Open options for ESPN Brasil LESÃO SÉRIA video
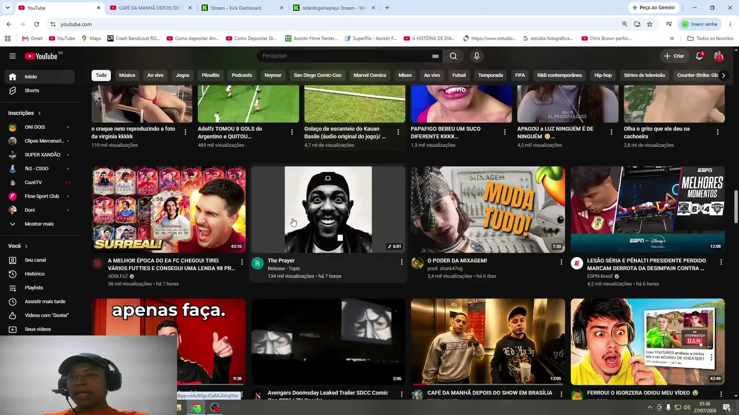This screenshot has width=739, height=415. click(721, 262)
